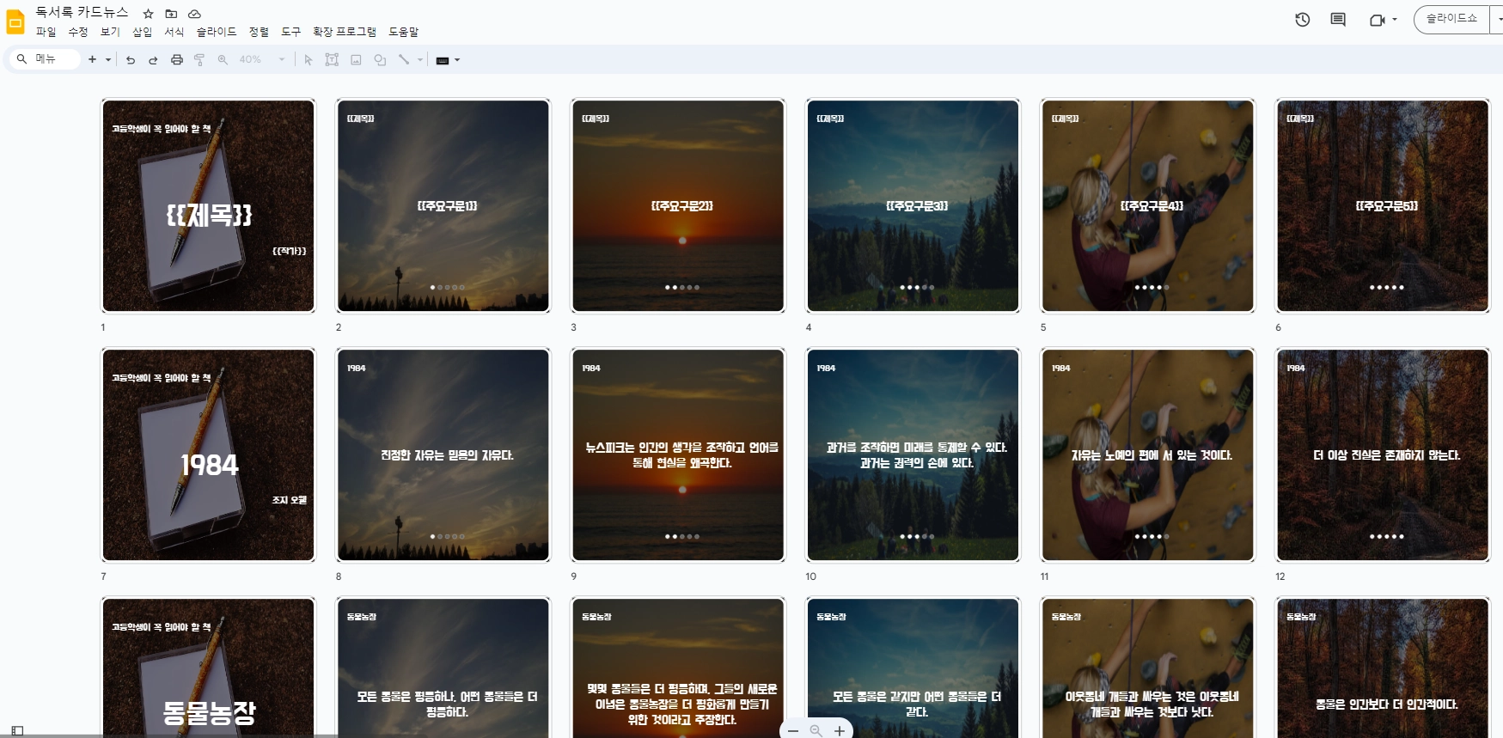Image resolution: width=1503 pixels, height=738 pixels.
Task: Open the 정렬 menu
Action: click(259, 32)
